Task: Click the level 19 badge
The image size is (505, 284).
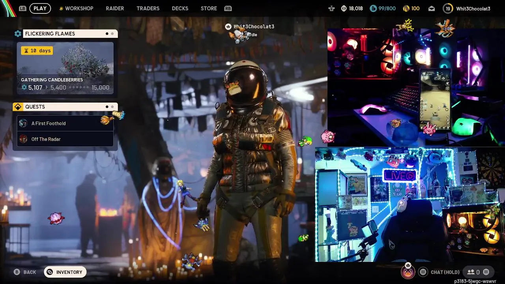Action: tap(448, 8)
